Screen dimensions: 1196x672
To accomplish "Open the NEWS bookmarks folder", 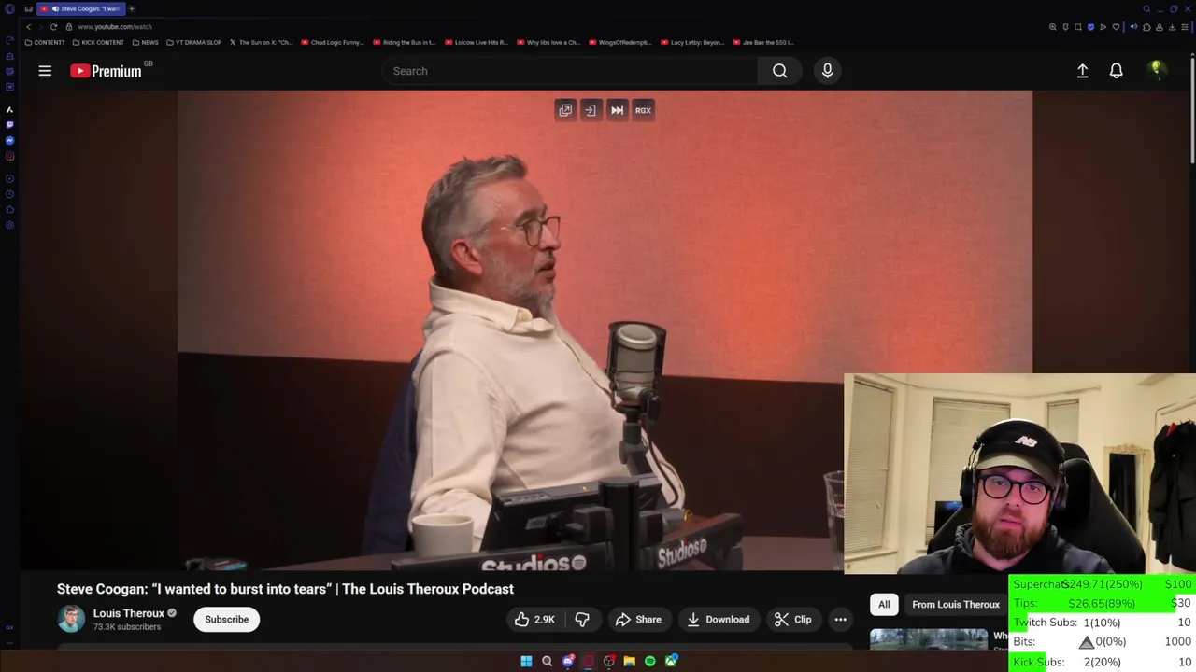I will pyautogui.click(x=145, y=42).
